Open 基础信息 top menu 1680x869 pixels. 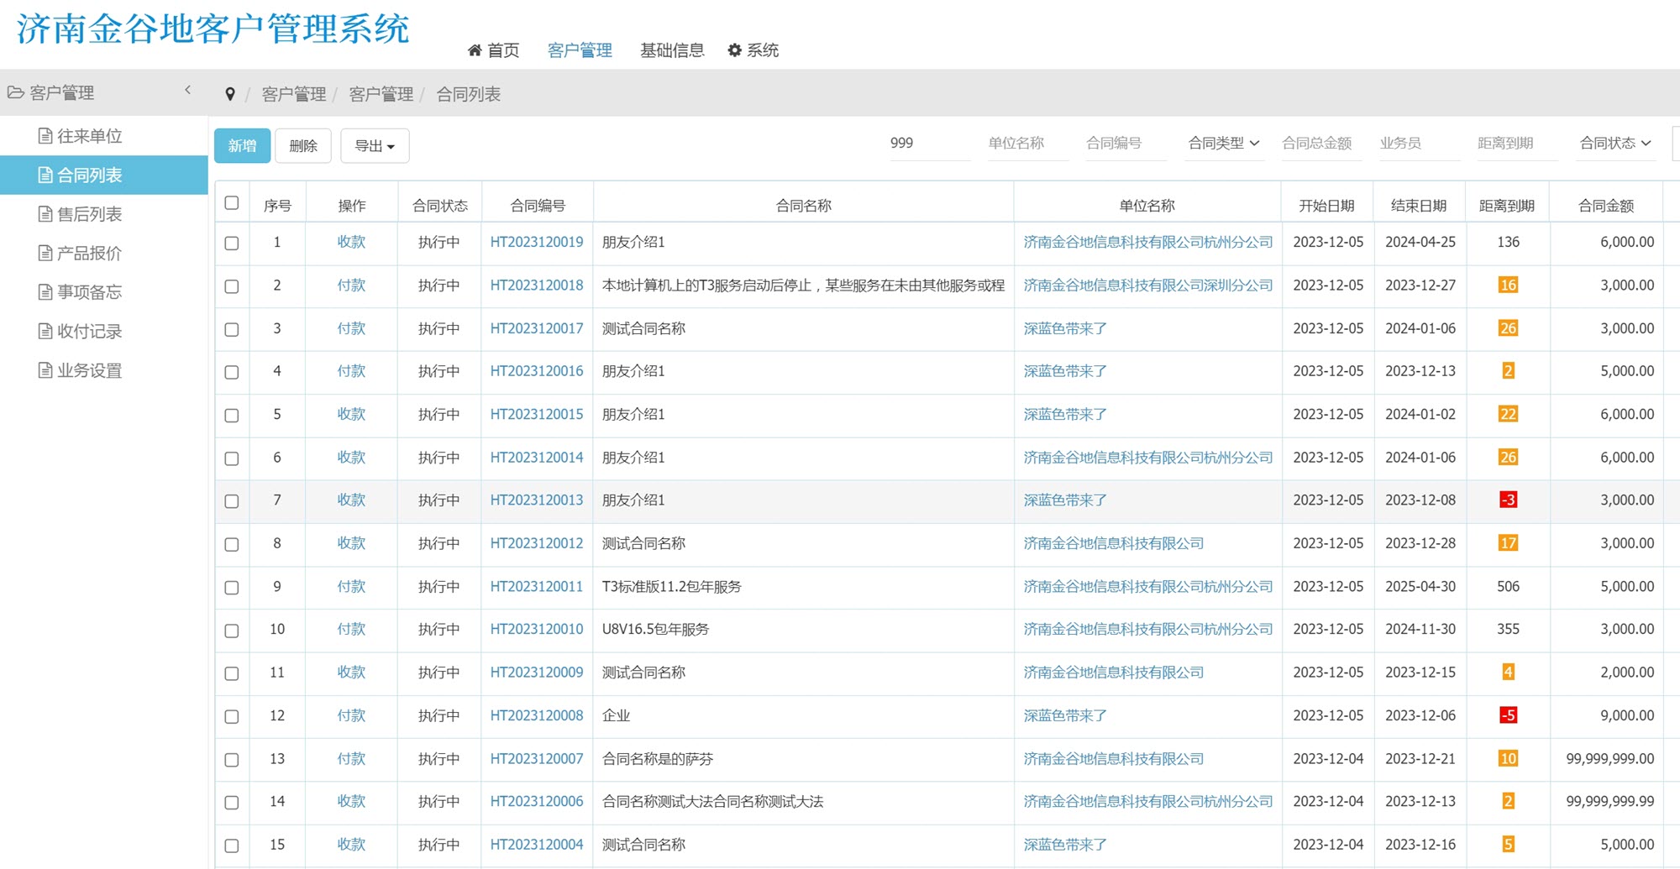tap(672, 50)
